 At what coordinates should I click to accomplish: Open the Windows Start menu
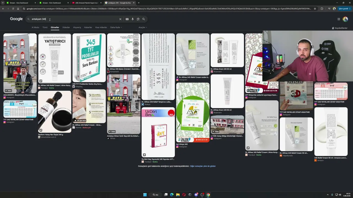[x=145, y=195]
